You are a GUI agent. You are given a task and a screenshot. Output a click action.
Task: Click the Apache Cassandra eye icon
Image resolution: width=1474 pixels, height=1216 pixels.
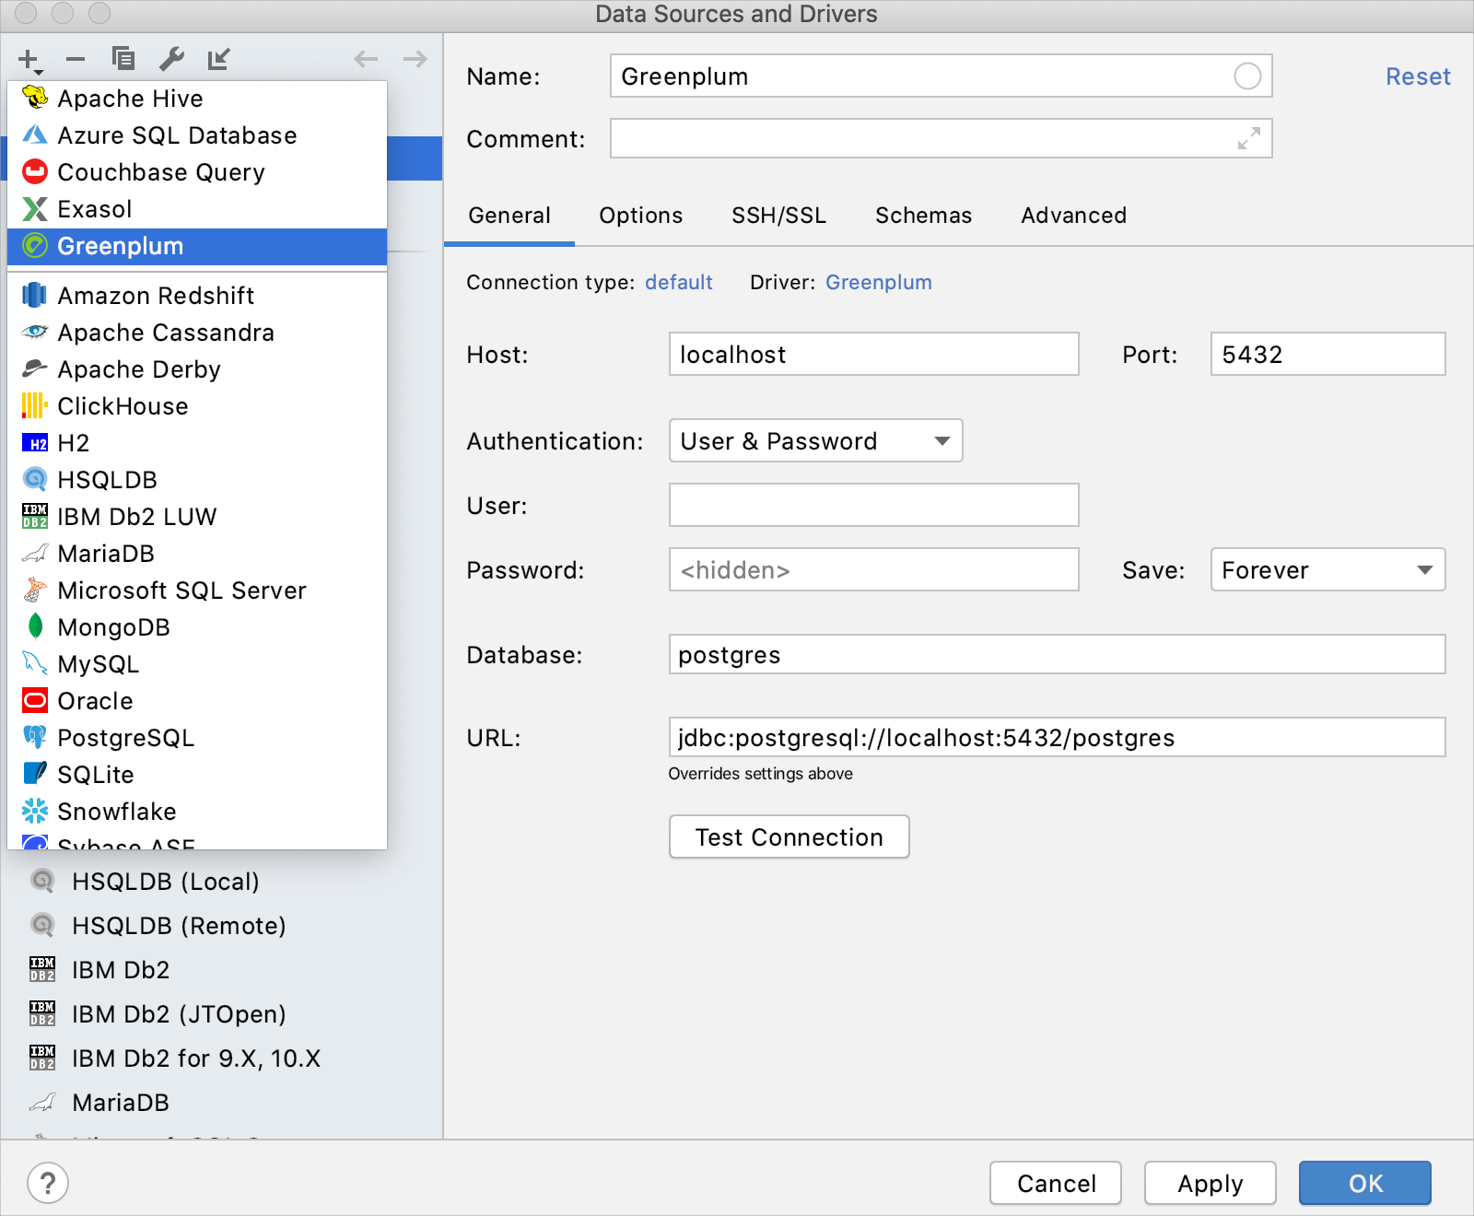click(35, 332)
